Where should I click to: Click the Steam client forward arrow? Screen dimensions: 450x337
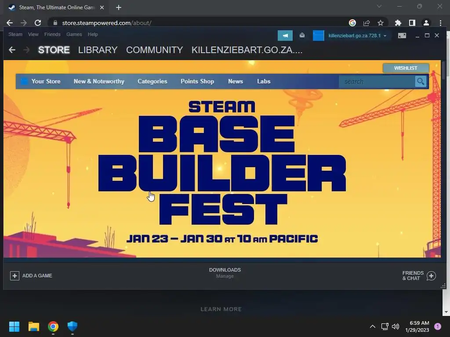click(26, 50)
